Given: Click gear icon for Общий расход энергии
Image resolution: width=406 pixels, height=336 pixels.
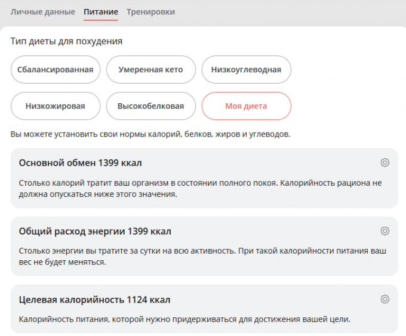Looking at the screenshot, I should [x=385, y=231].
